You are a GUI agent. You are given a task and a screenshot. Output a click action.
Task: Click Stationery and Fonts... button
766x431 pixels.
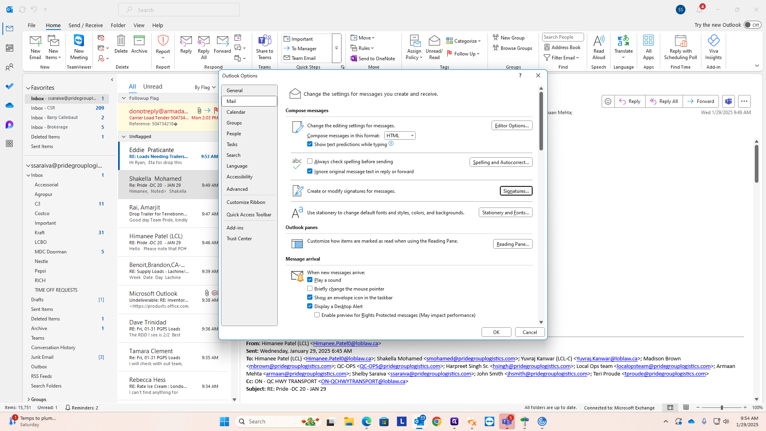pyautogui.click(x=505, y=212)
